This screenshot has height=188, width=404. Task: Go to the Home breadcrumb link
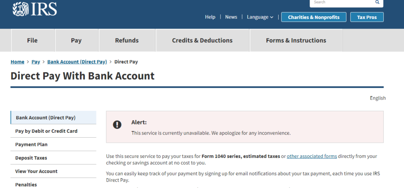coord(17,62)
